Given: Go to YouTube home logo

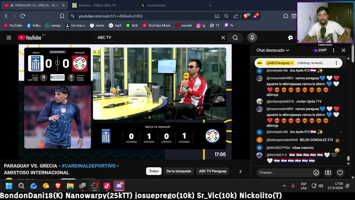Looking at the screenshot, I should [29, 37].
